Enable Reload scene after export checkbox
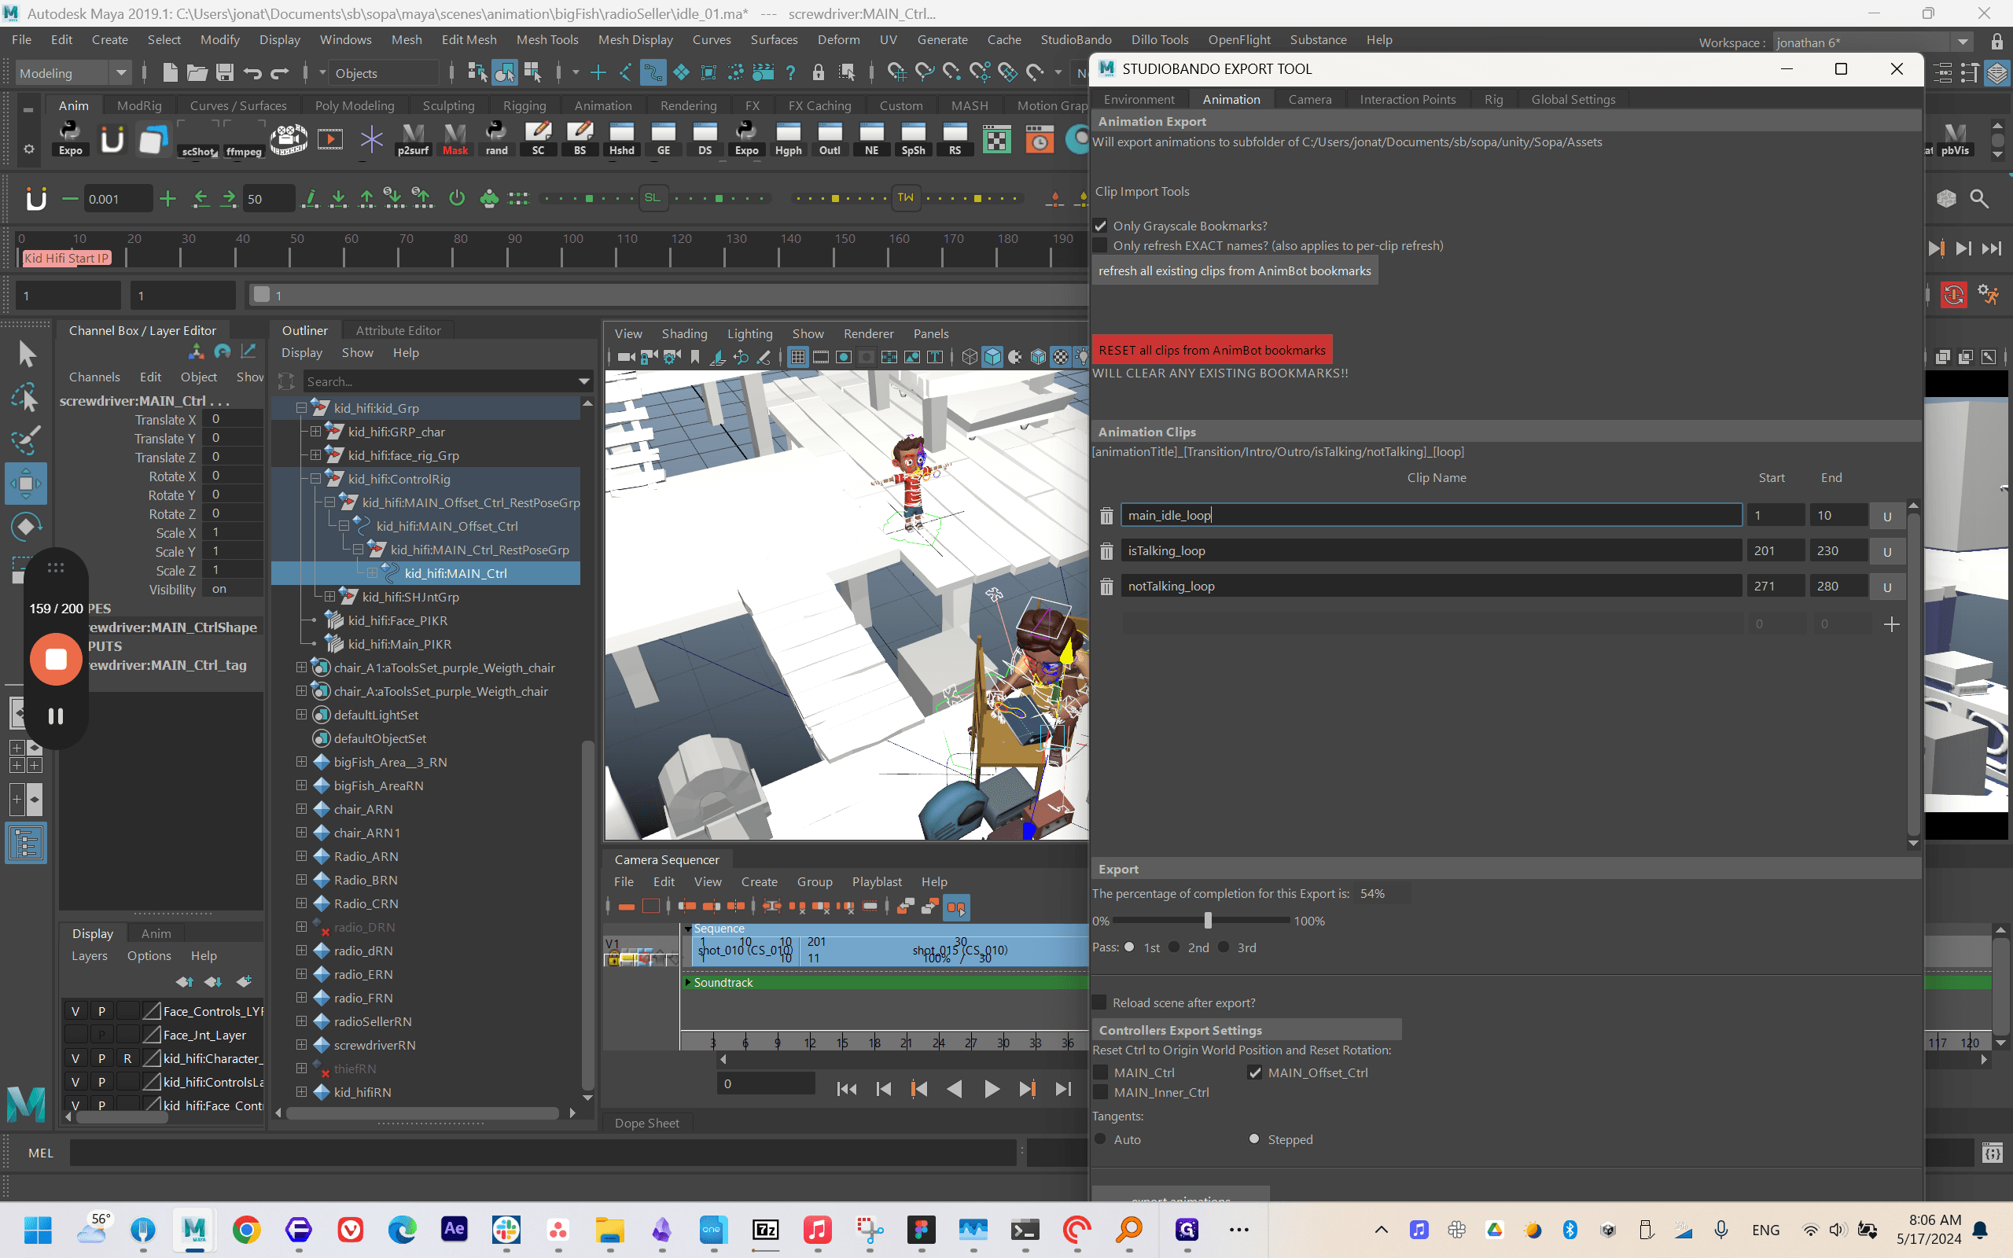This screenshot has width=2013, height=1258. 1099,1002
